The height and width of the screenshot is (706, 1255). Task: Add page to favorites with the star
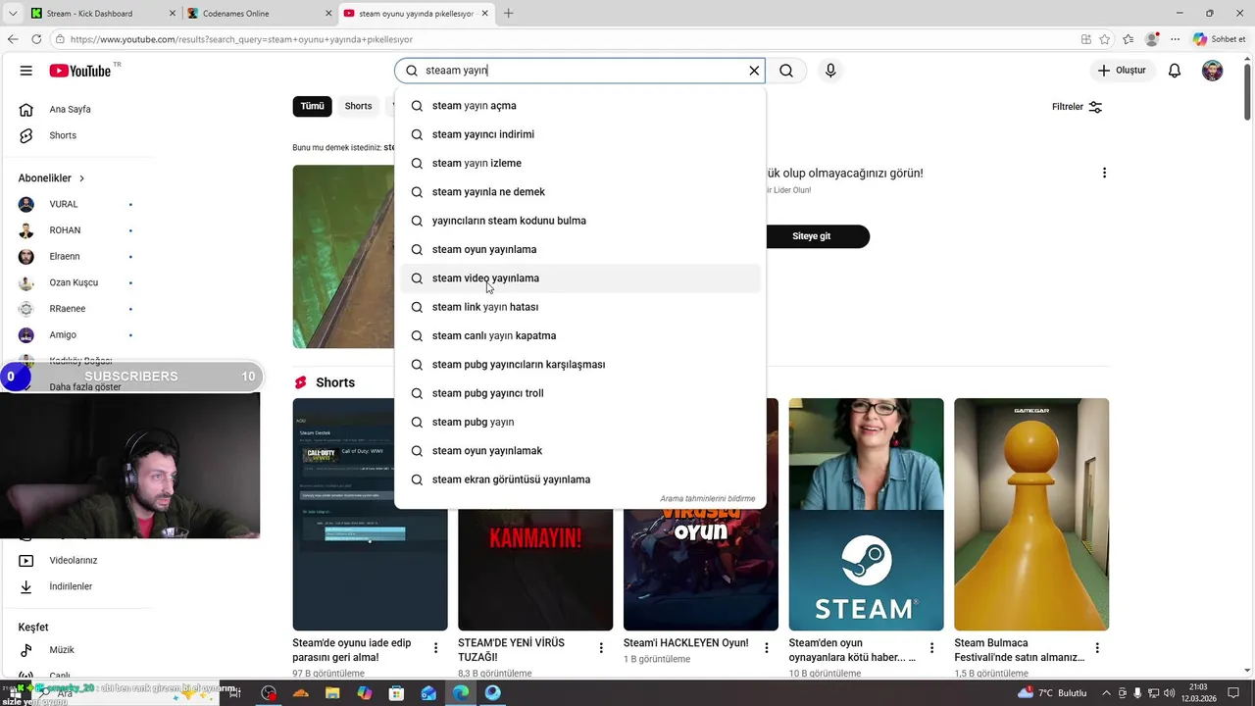coord(1105,39)
